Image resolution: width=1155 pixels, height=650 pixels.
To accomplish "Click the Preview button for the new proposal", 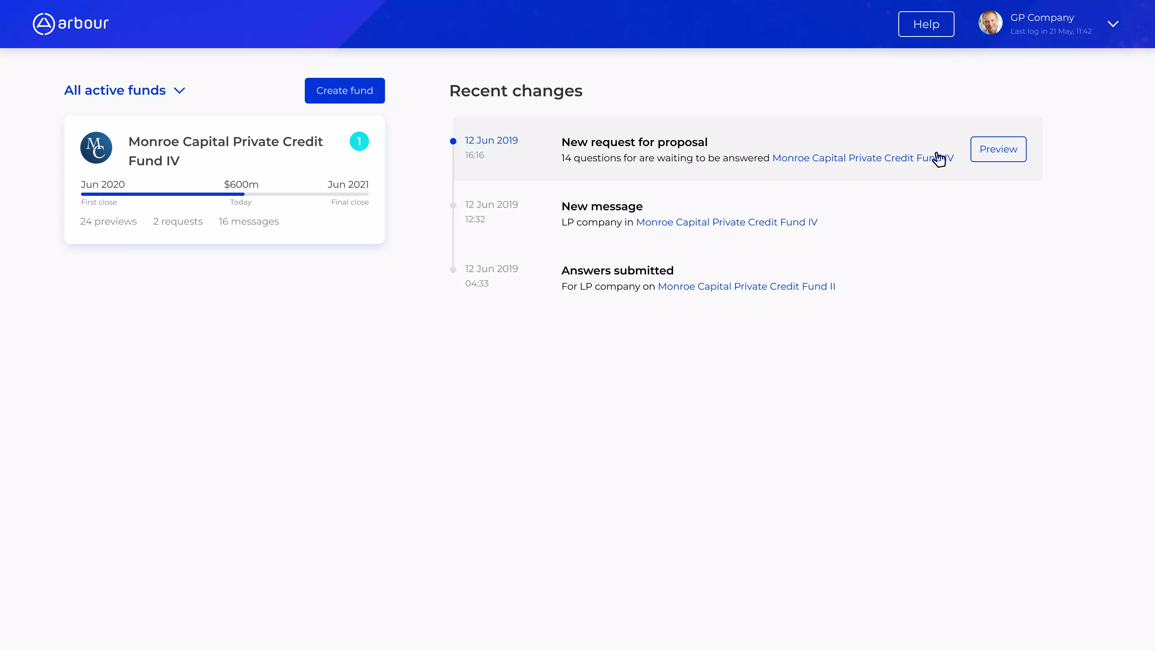I will click(998, 149).
